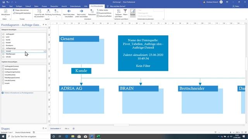The height and width of the screenshot is (139, 248).
Task: Click the Teilen share button
Action: (x=236, y=6)
